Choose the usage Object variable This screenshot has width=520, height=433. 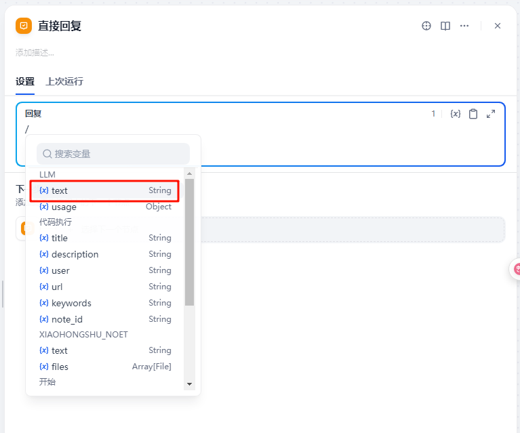(x=105, y=207)
